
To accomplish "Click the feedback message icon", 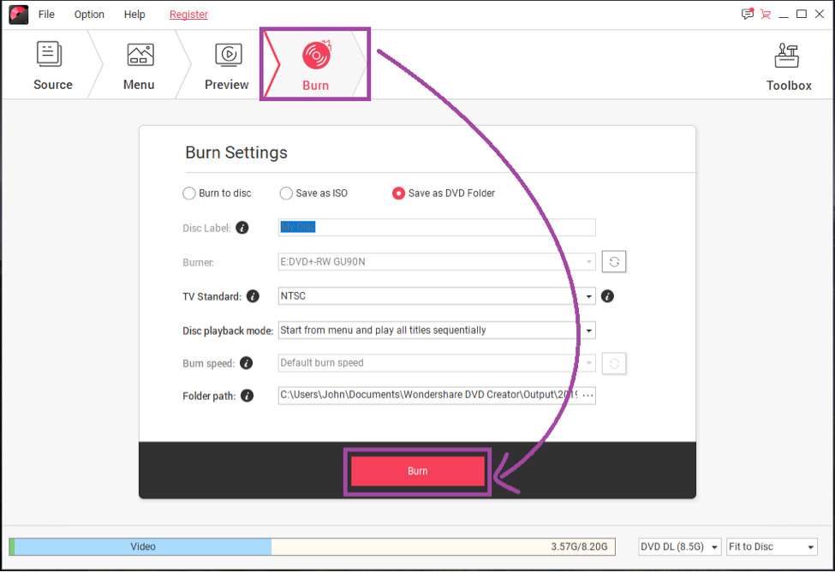I will tap(748, 15).
